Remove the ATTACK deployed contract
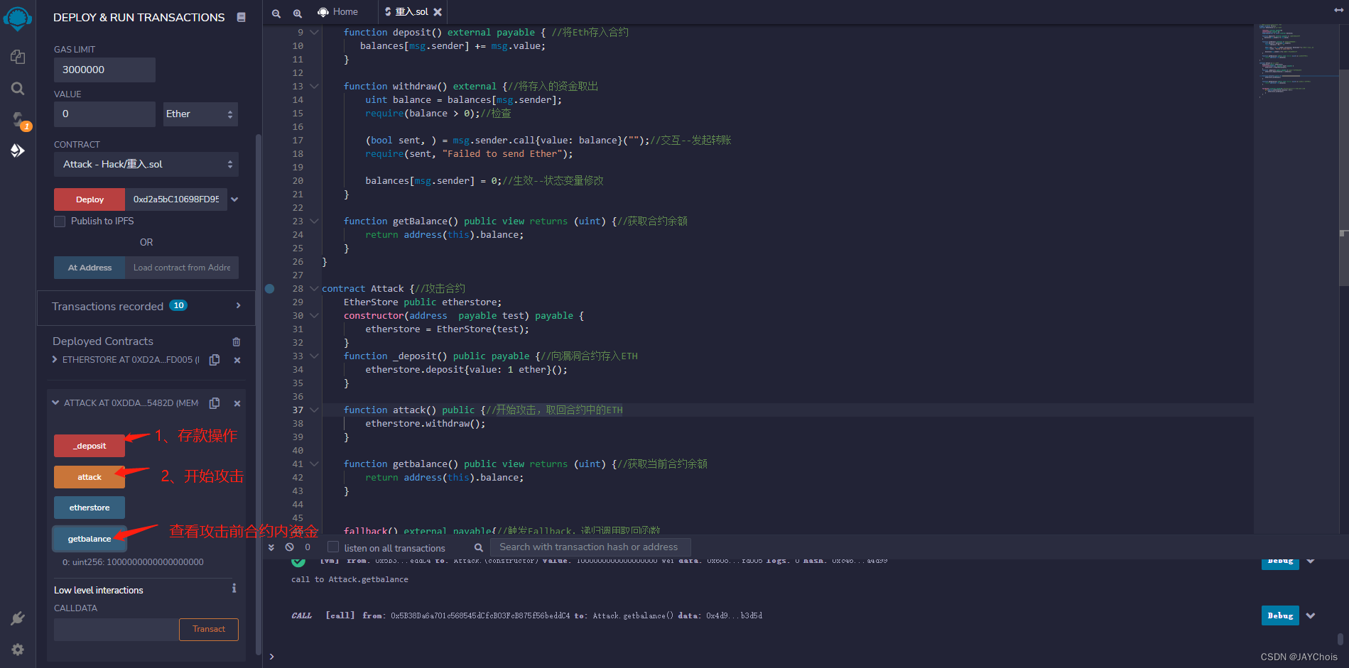Viewport: 1349px width, 668px height. (x=237, y=403)
